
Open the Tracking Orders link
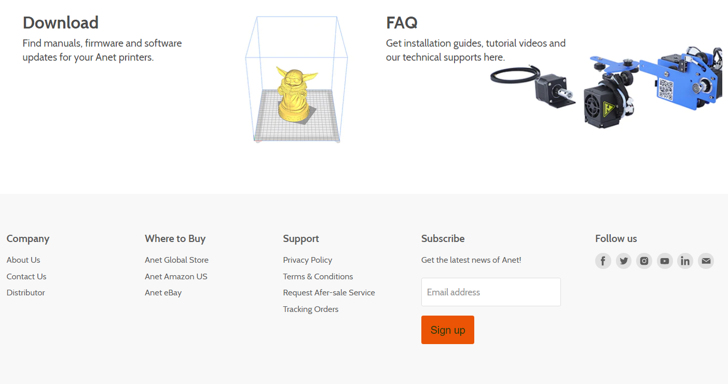310,309
